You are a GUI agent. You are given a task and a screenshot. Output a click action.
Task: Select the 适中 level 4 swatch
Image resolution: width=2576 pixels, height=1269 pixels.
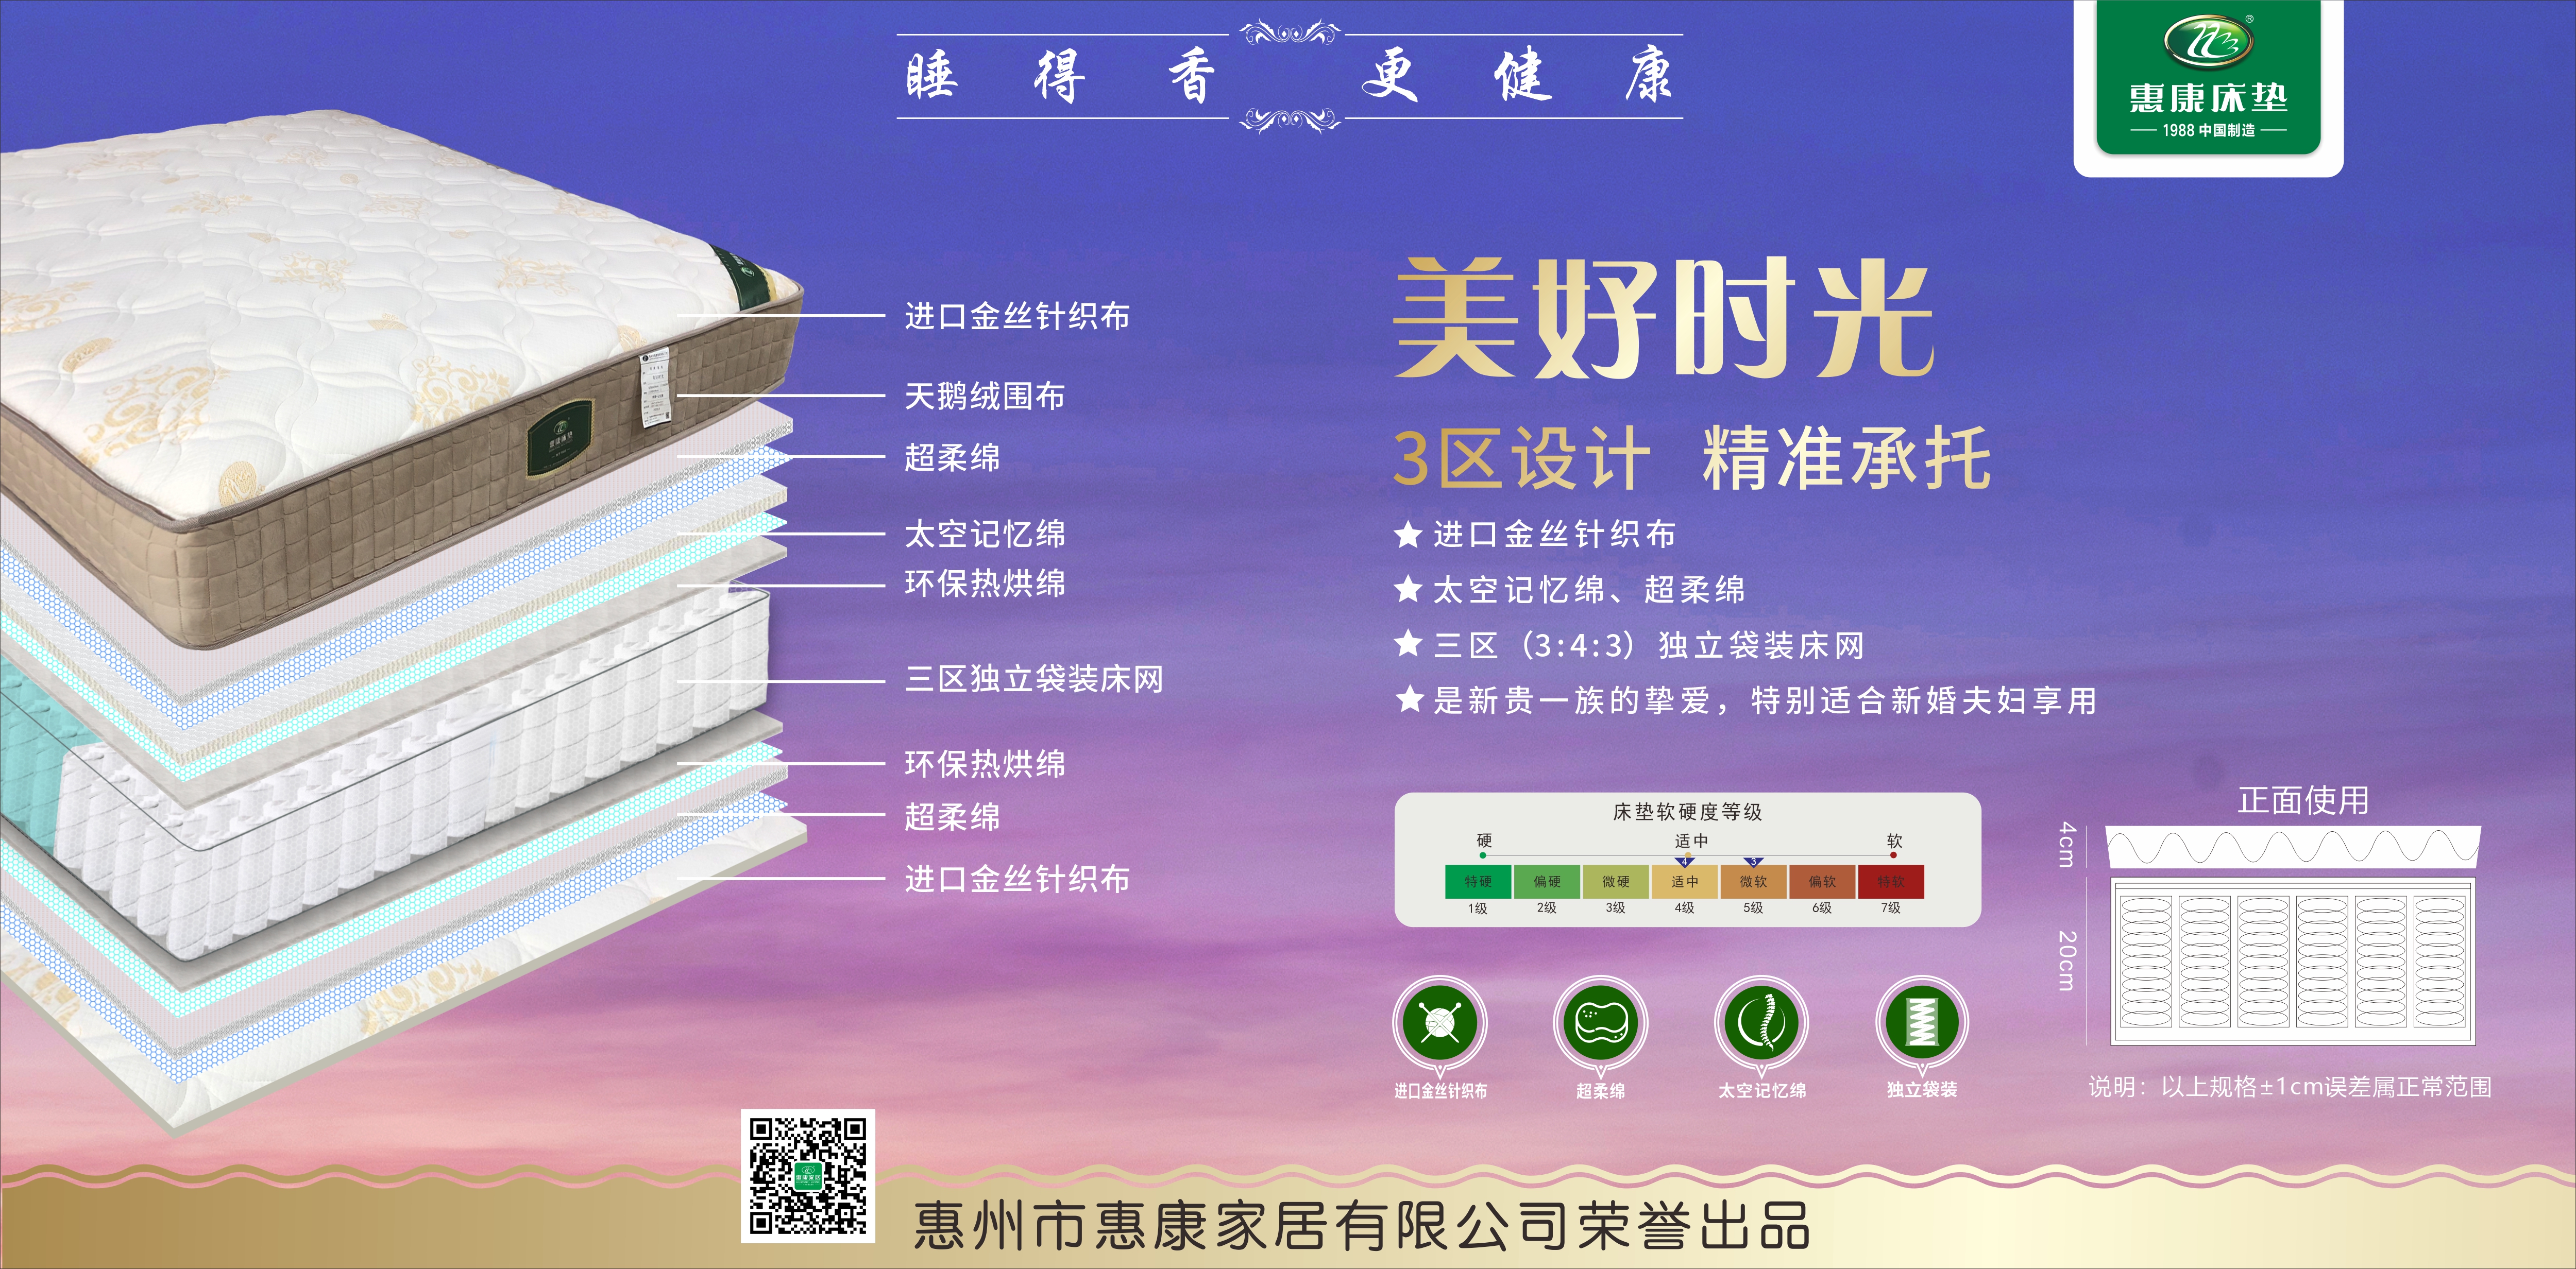(1685, 882)
